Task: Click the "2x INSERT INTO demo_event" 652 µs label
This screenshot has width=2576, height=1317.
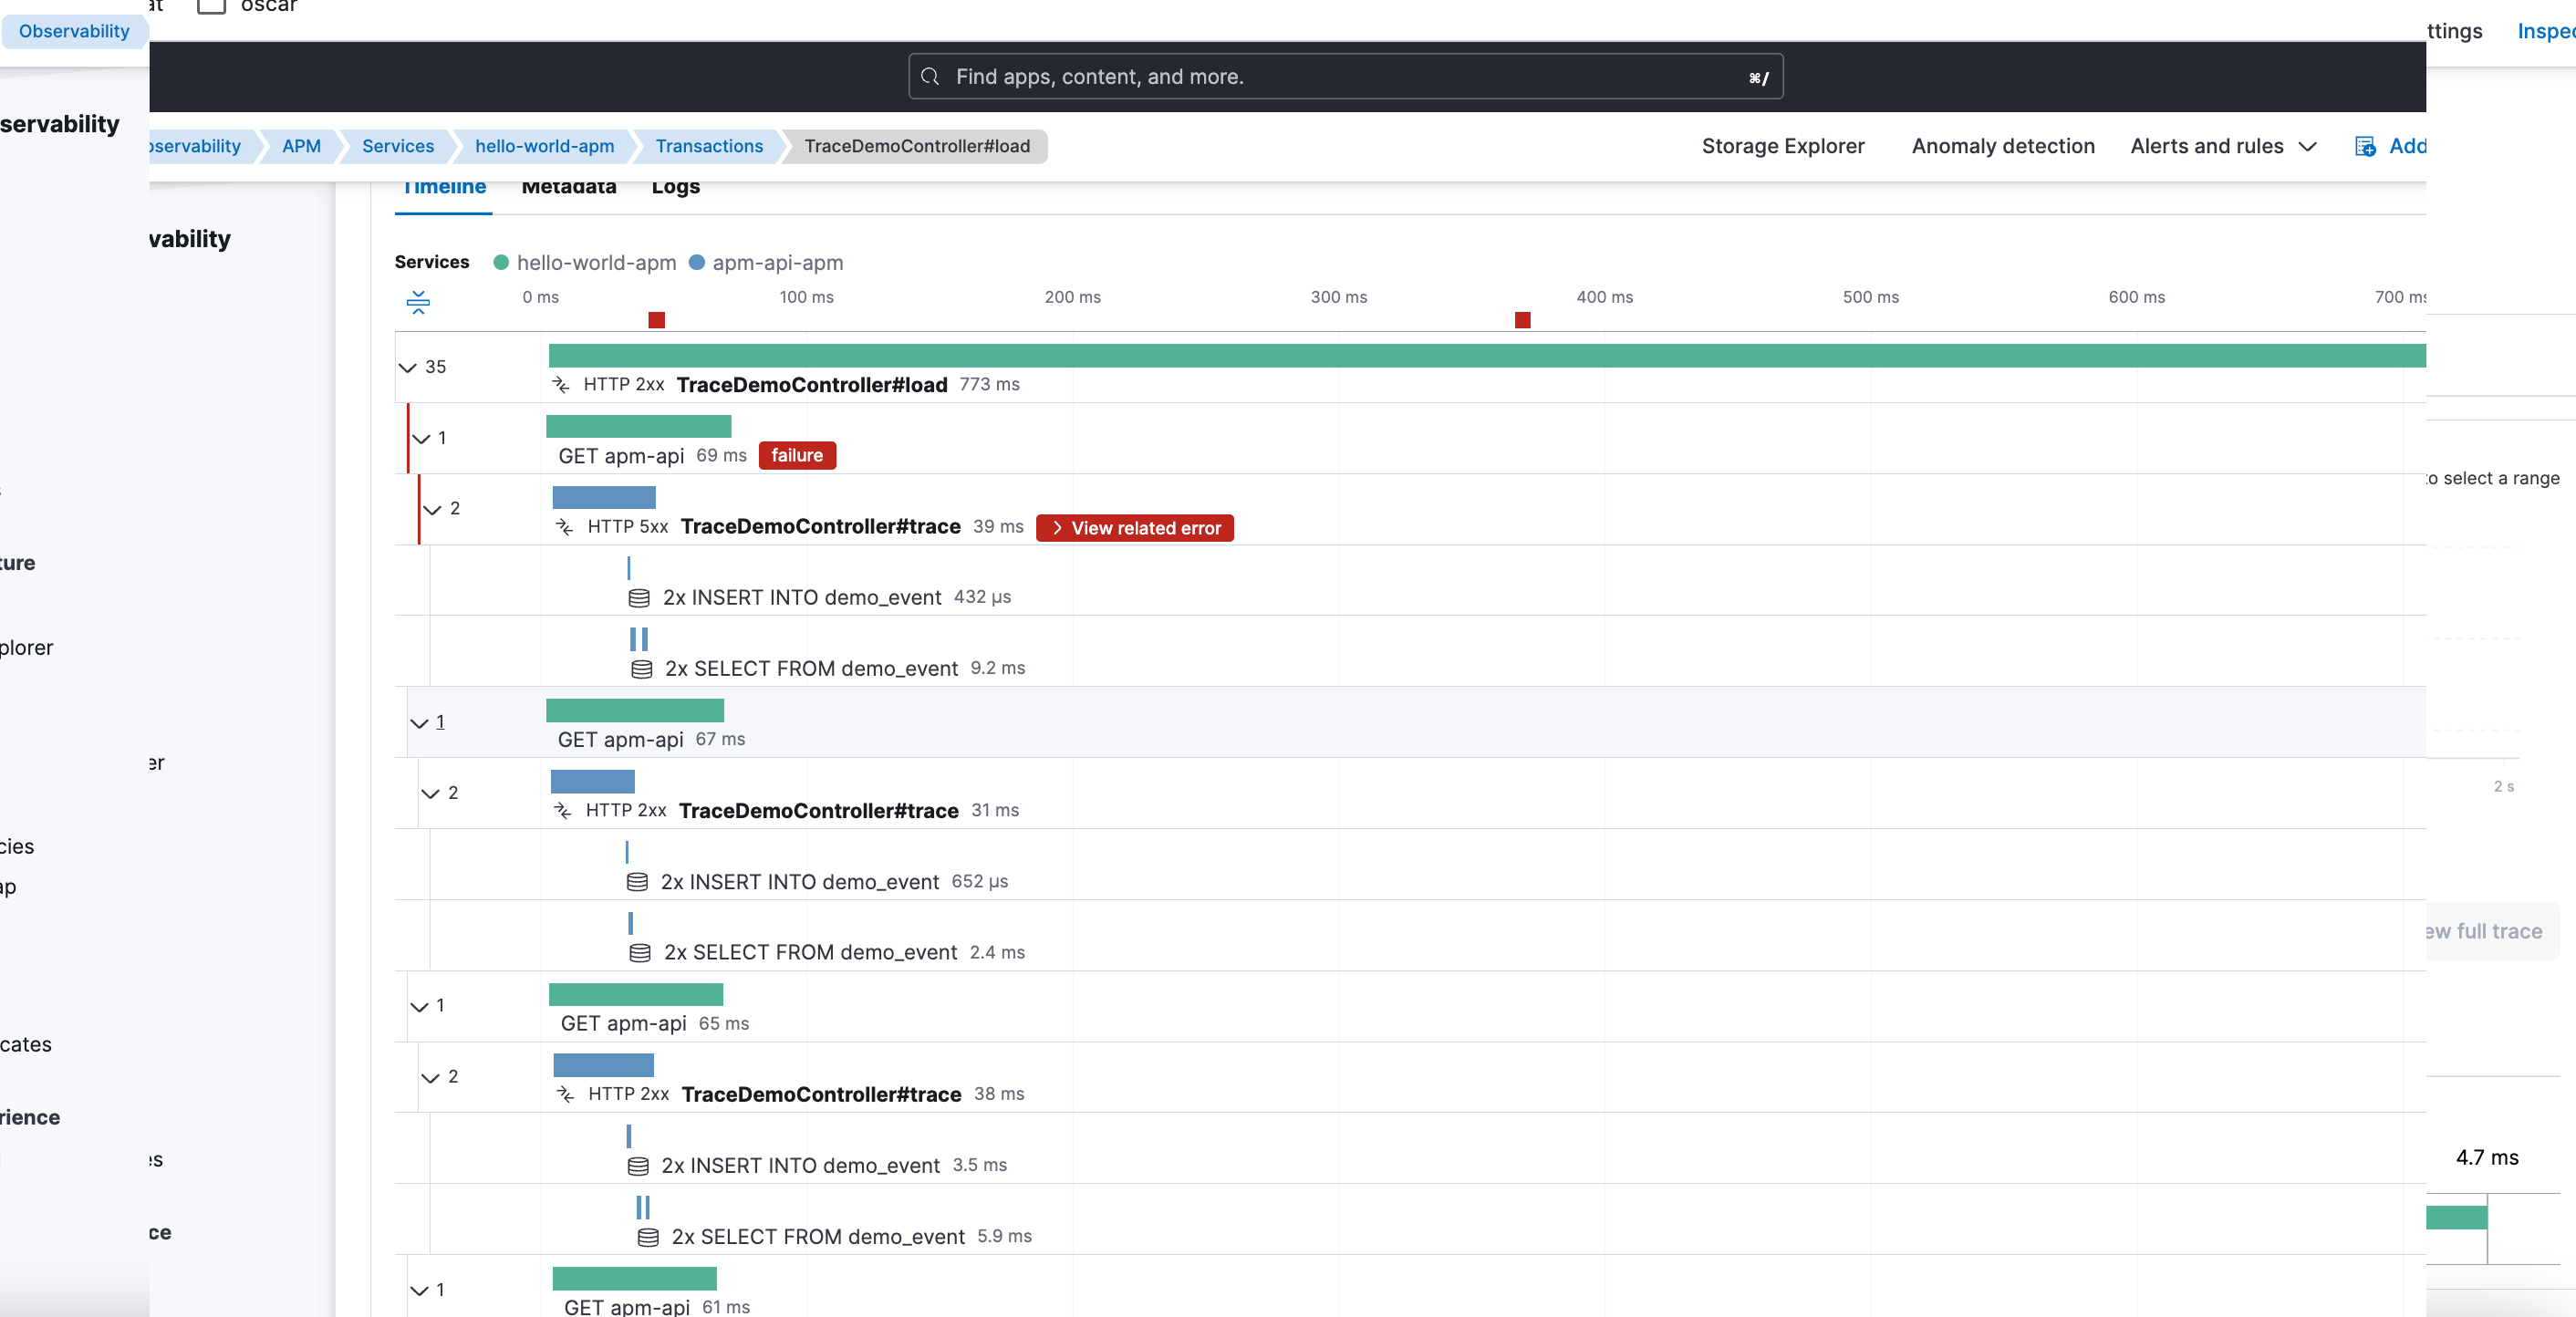Action: tap(800, 882)
